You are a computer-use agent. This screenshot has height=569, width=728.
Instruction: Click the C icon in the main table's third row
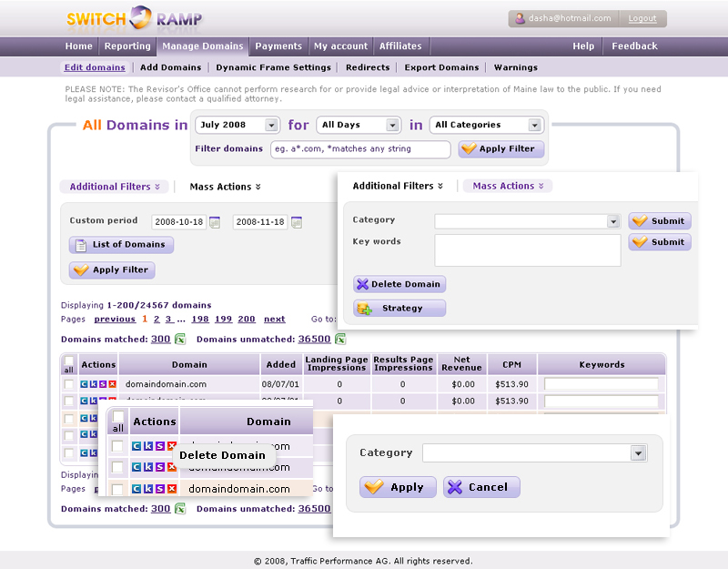click(x=84, y=418)
